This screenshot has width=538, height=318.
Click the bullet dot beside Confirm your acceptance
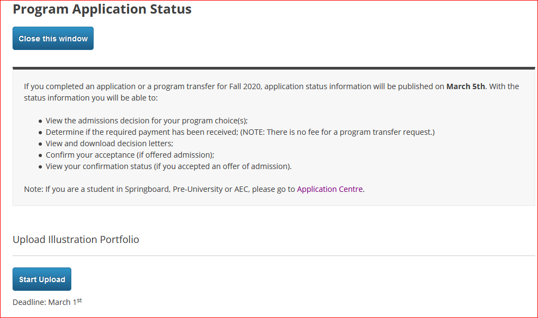(40, 155)
